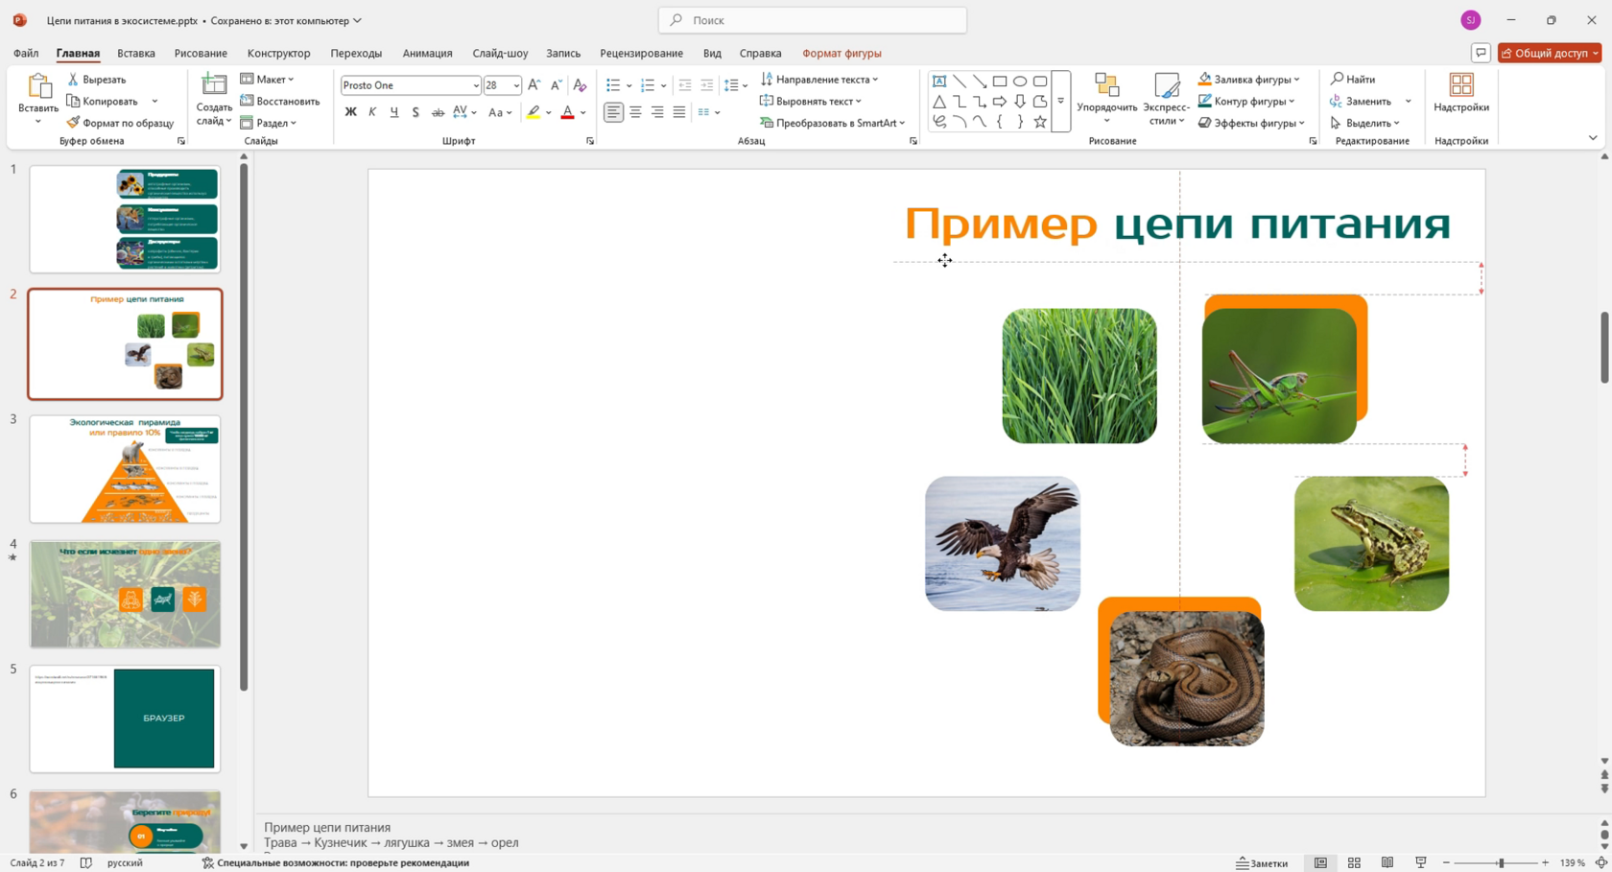Toggle bold (Ж) formatting

pyautogui.click(x=350, y=112)
